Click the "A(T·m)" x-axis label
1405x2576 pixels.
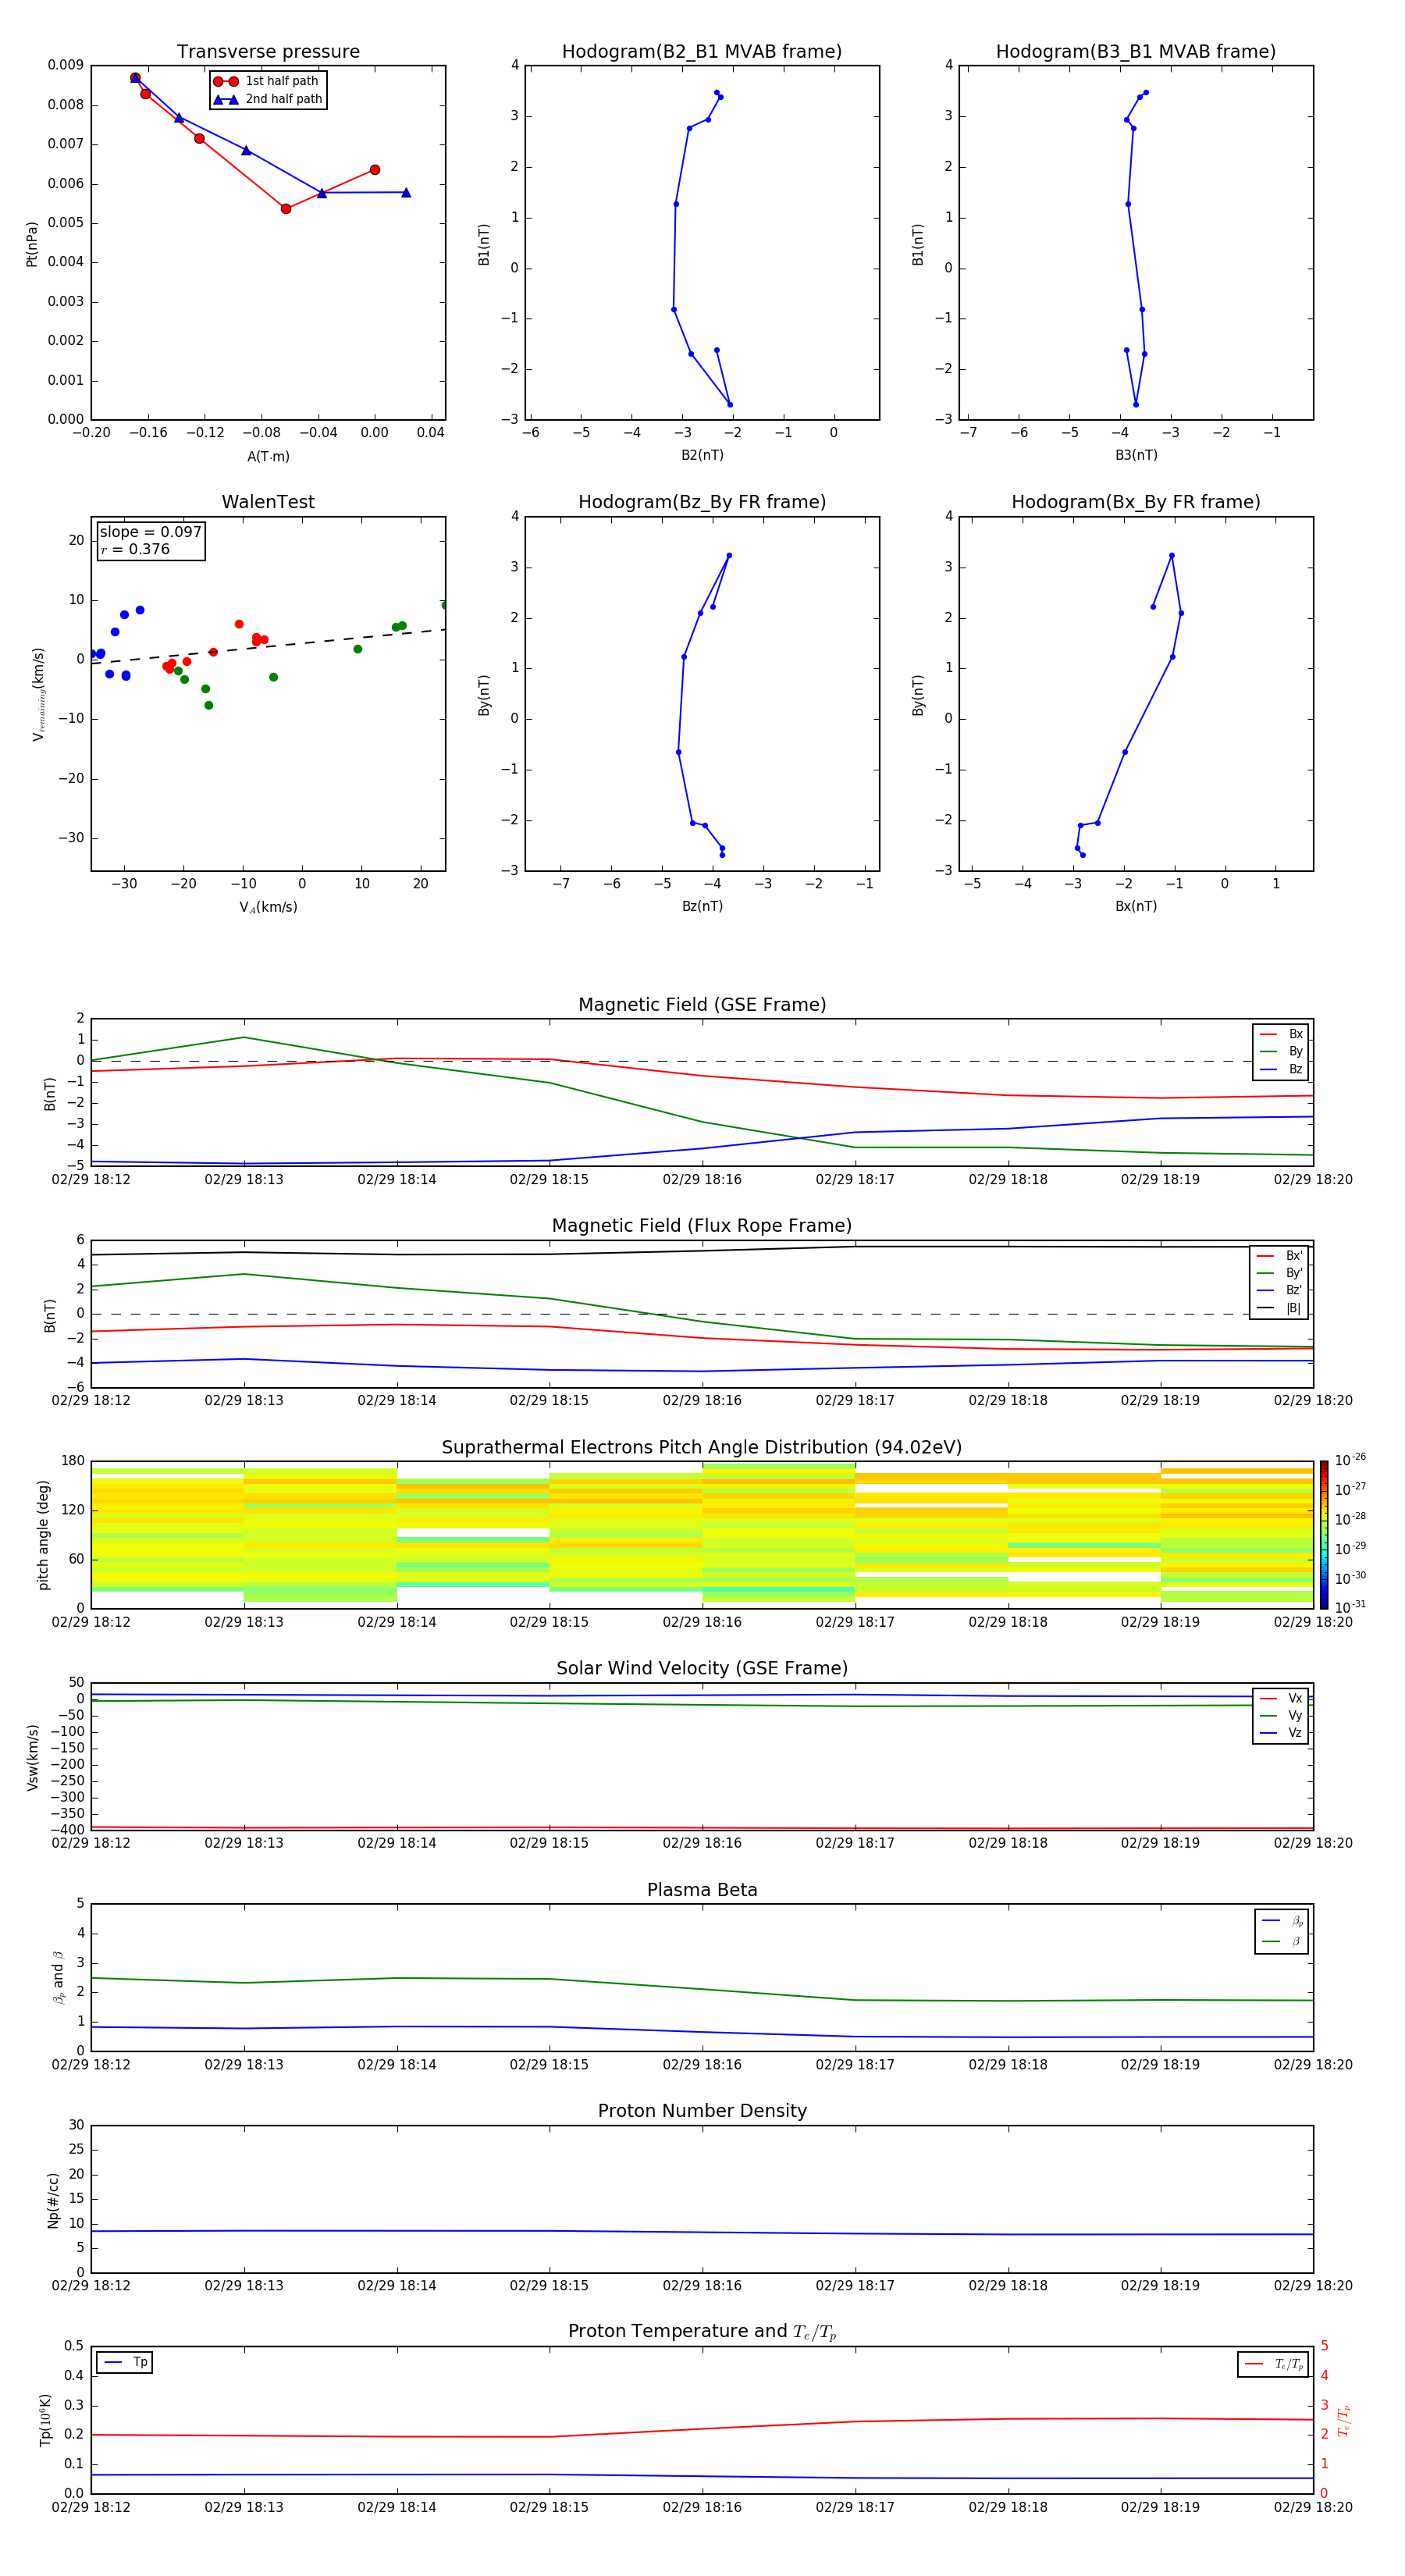coord(268,457)
